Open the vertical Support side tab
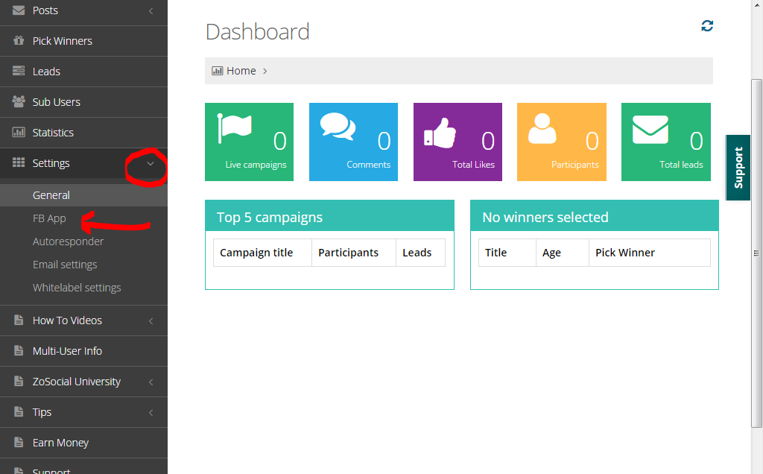 (x=738, y=168)
